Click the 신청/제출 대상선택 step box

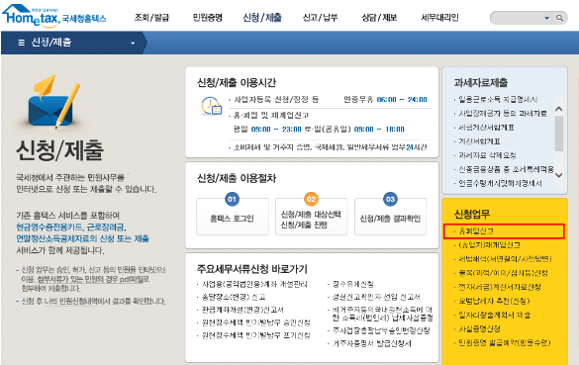click(x=312, y=217)
